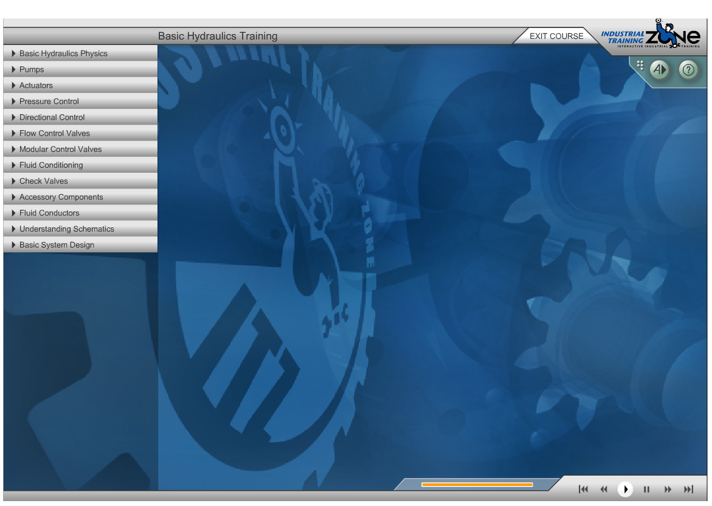Click the play button
This screenshot has width=712, height=506.
(625, 489)
